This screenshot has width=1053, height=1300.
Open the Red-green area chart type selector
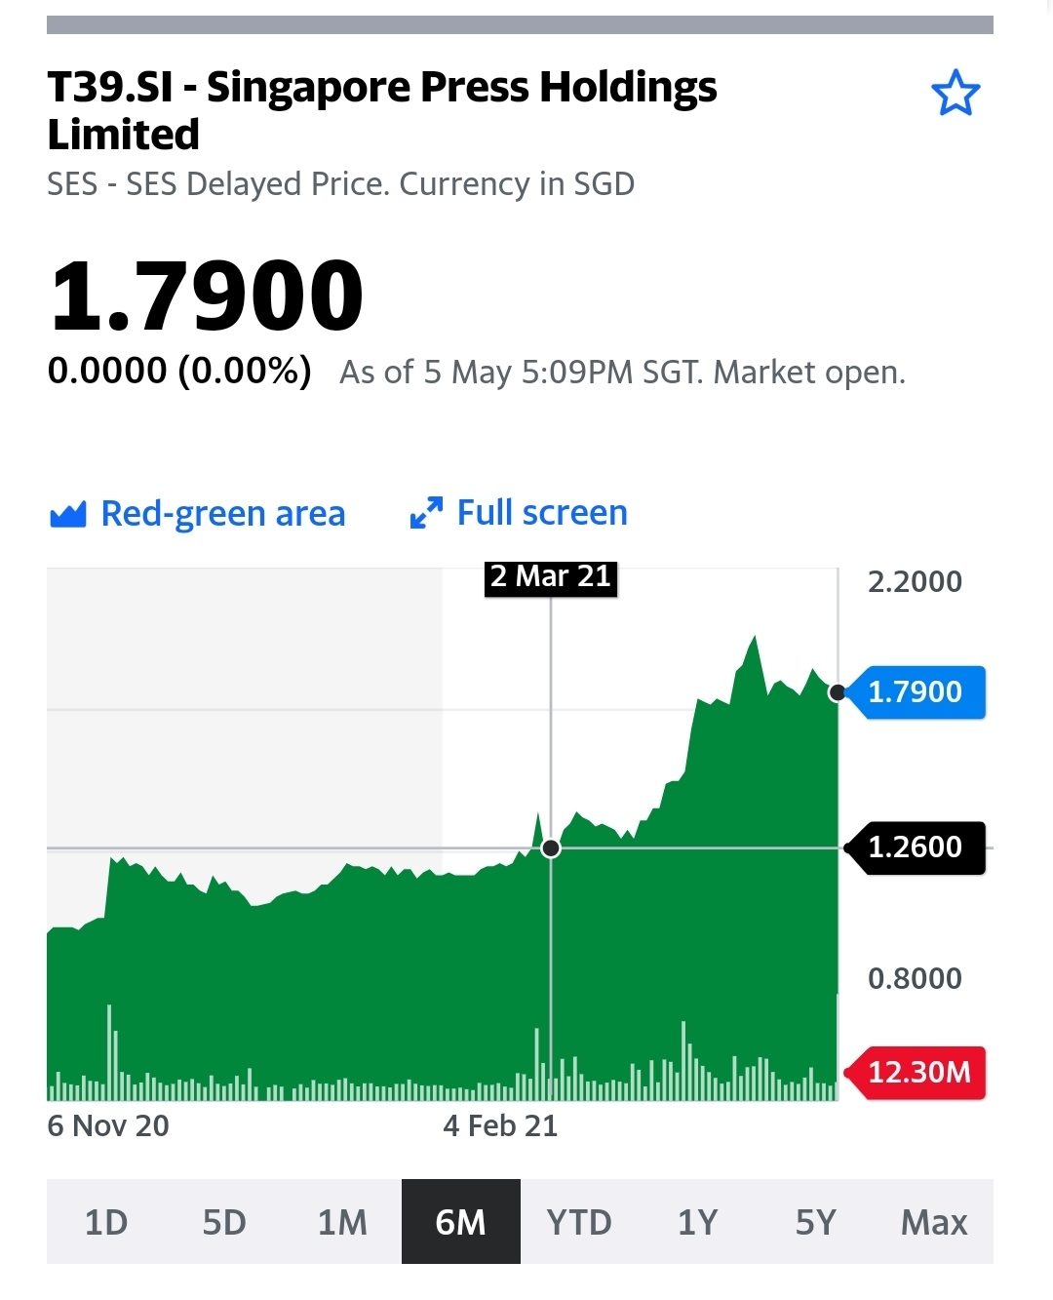[198, 514]
